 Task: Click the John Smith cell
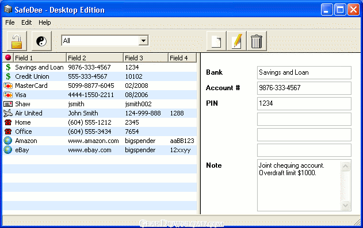(x=83, y=113)
